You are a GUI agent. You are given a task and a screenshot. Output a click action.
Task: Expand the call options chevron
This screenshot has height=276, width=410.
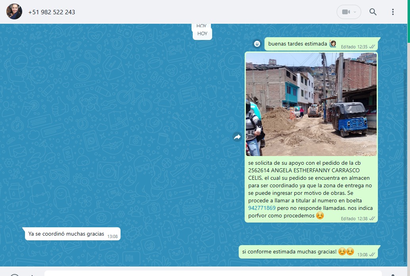coord(355,12)
